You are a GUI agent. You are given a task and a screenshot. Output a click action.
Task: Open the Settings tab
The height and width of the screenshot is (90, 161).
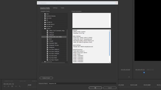pyautogui.click(x=55, y=8)
